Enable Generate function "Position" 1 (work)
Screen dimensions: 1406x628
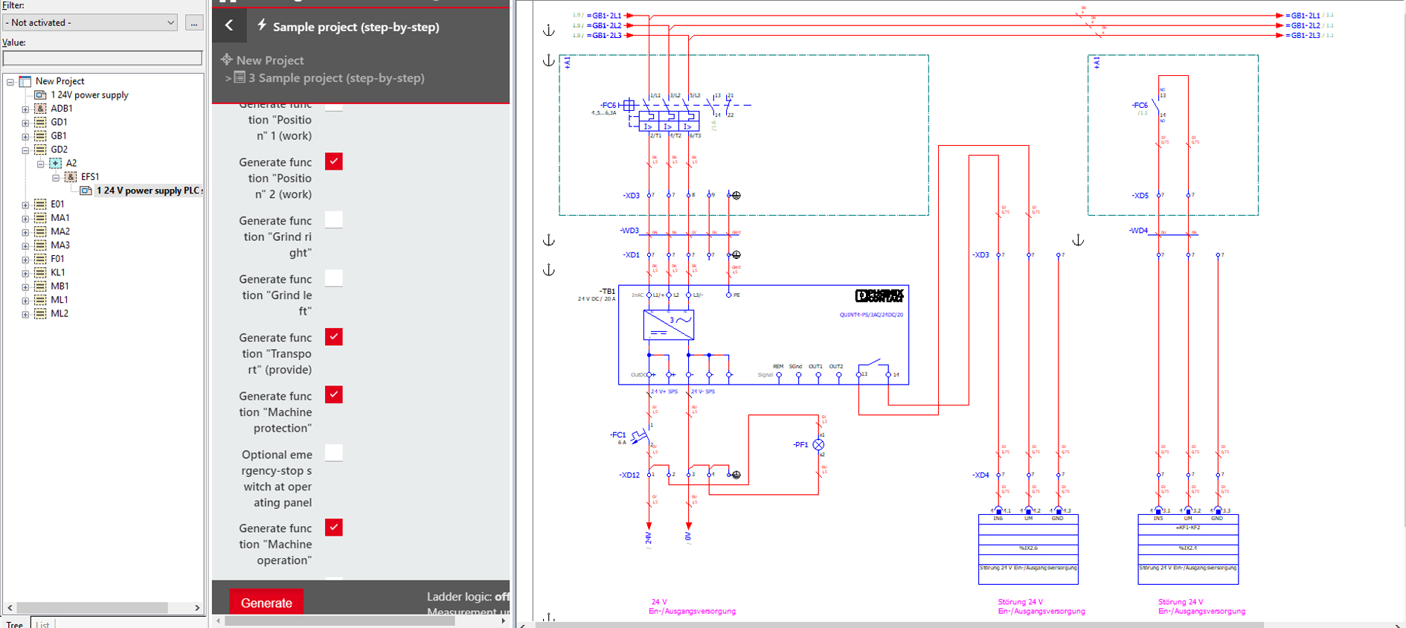pyautogui.click(x=334, y=107)
